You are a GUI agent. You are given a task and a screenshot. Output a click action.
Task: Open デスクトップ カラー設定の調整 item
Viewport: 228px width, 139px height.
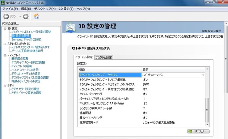28,62
